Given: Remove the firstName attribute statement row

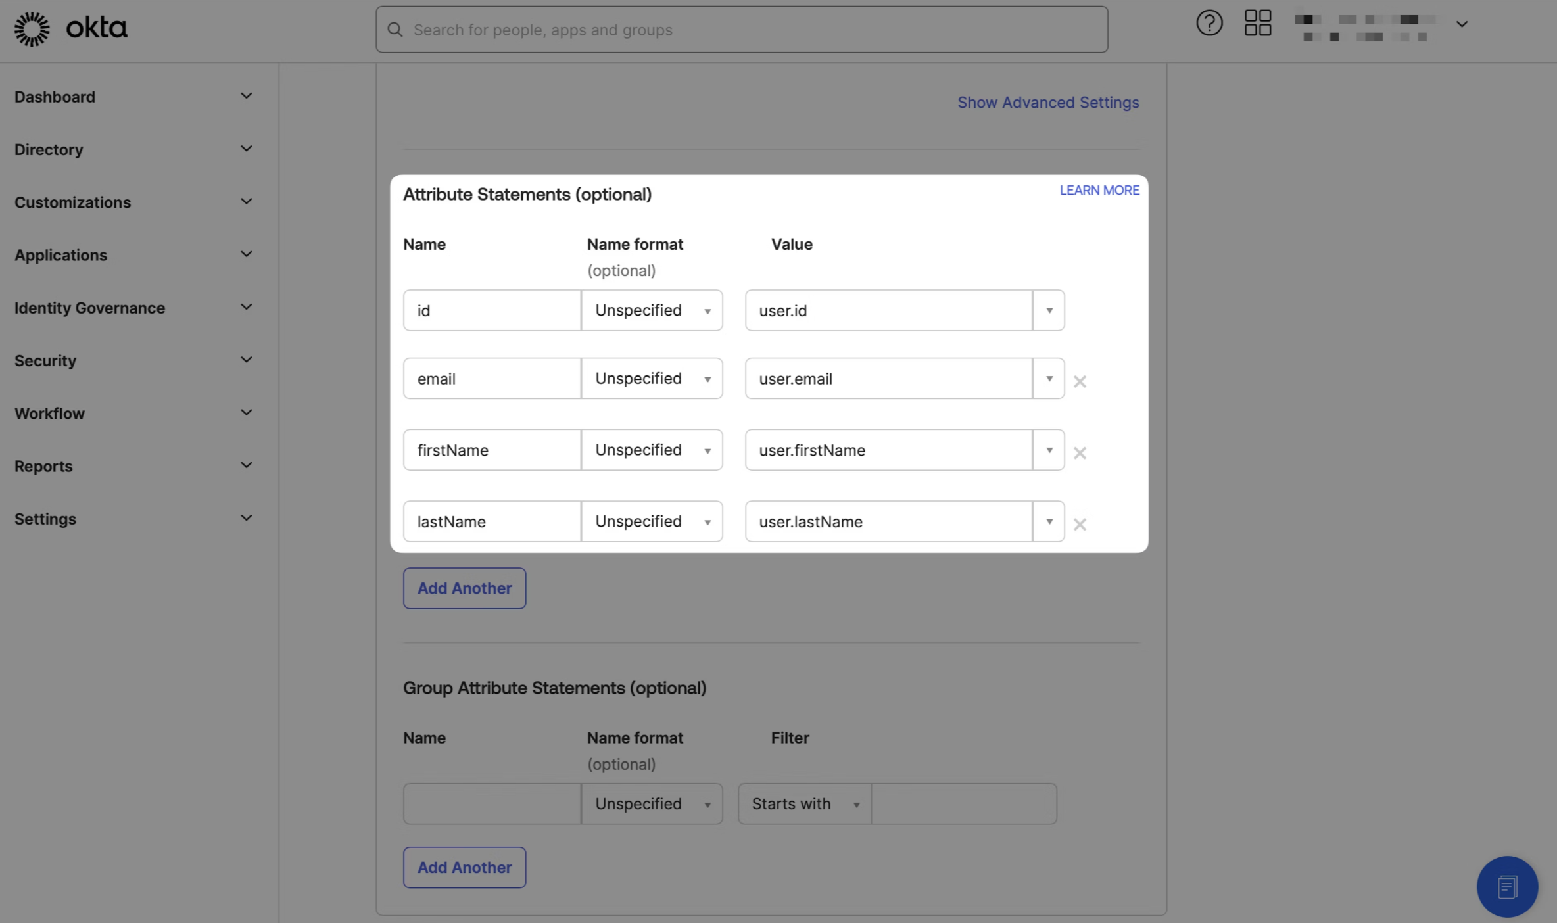Looking at the screenshot, I should [1079, 453].
